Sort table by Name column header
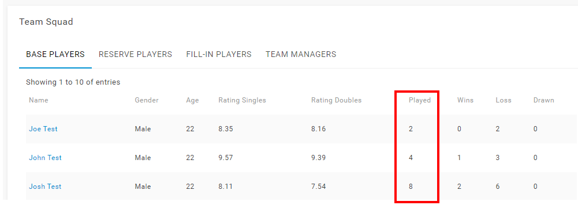 click(x=39, y=100)
